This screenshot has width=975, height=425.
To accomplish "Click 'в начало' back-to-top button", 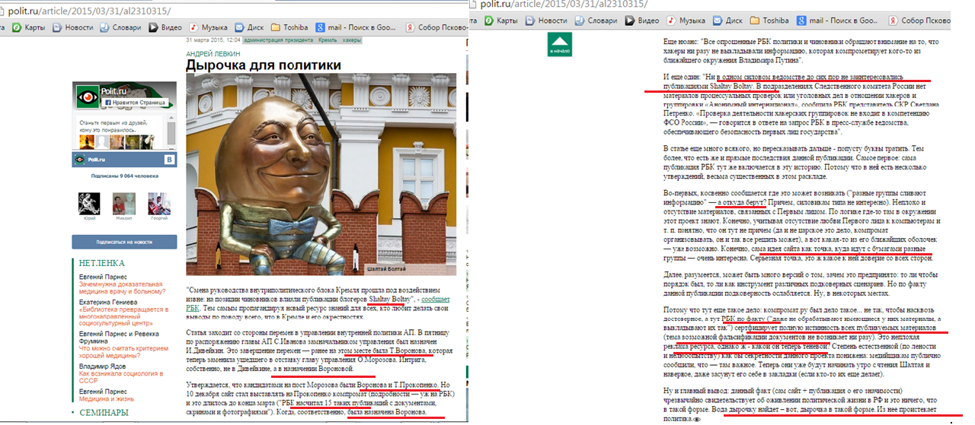I will click(559, 45).
